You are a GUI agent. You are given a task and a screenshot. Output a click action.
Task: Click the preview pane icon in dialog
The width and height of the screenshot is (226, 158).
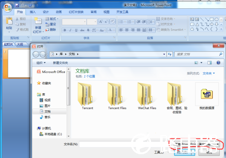tap(209, 63)
